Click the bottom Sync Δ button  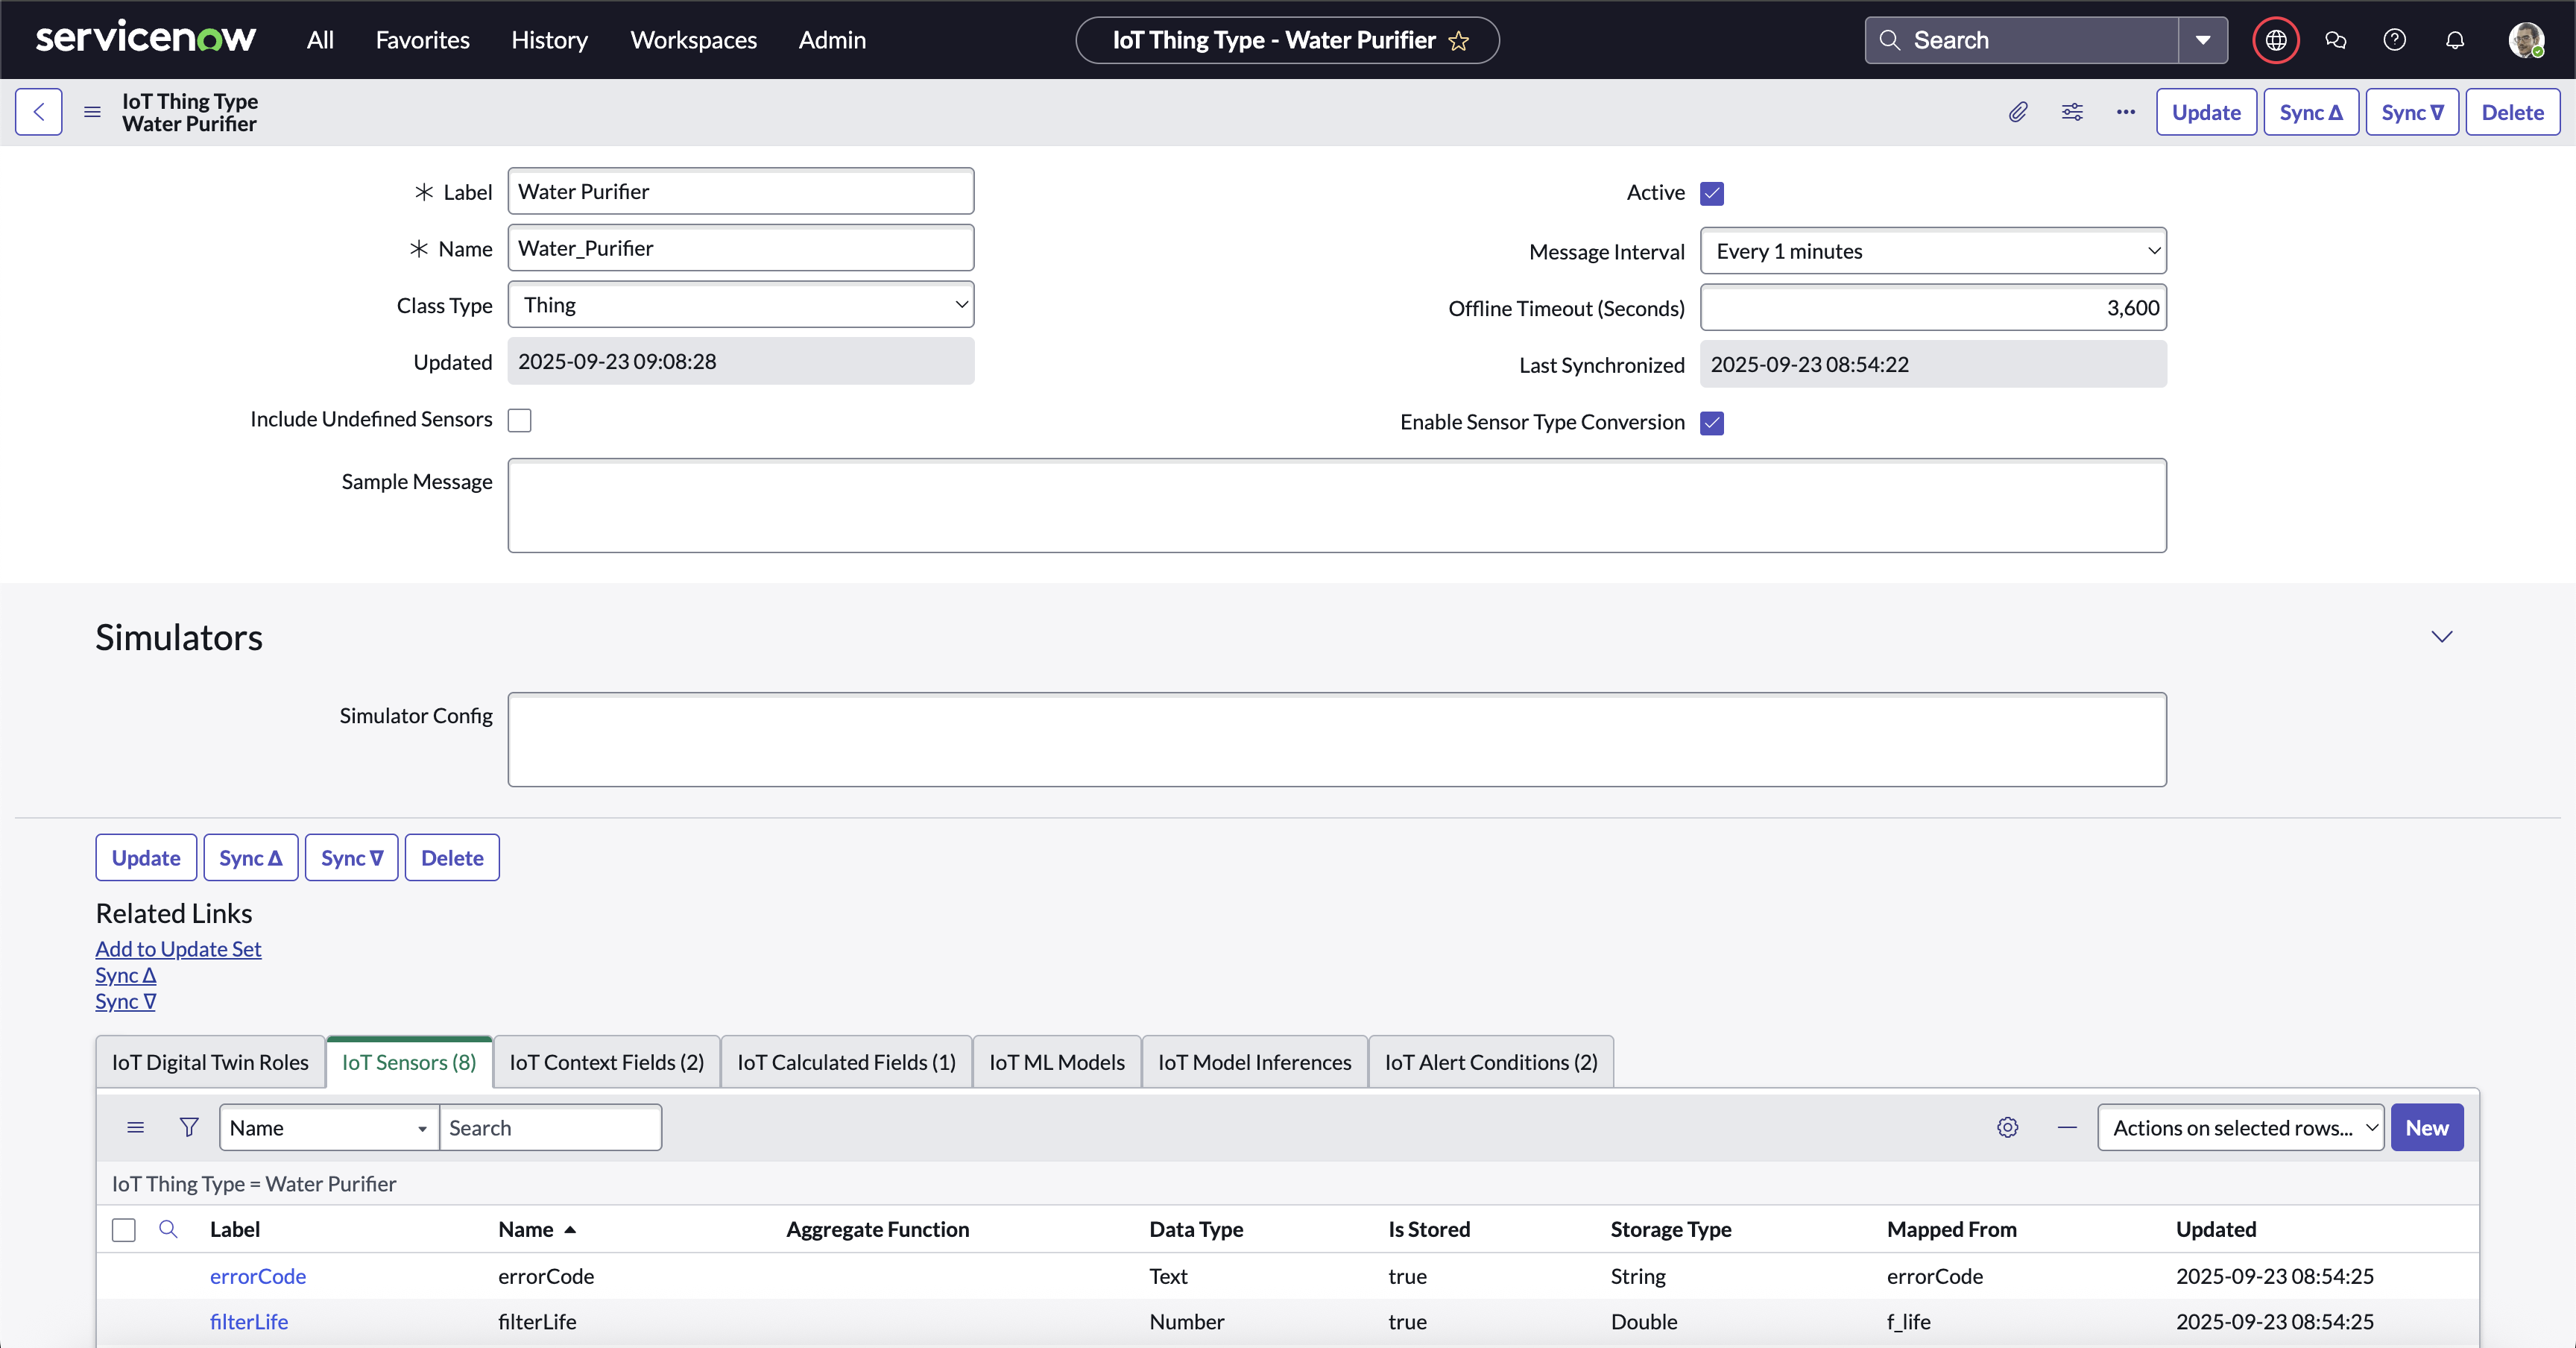pyautogui.click(x=250, y=857)
